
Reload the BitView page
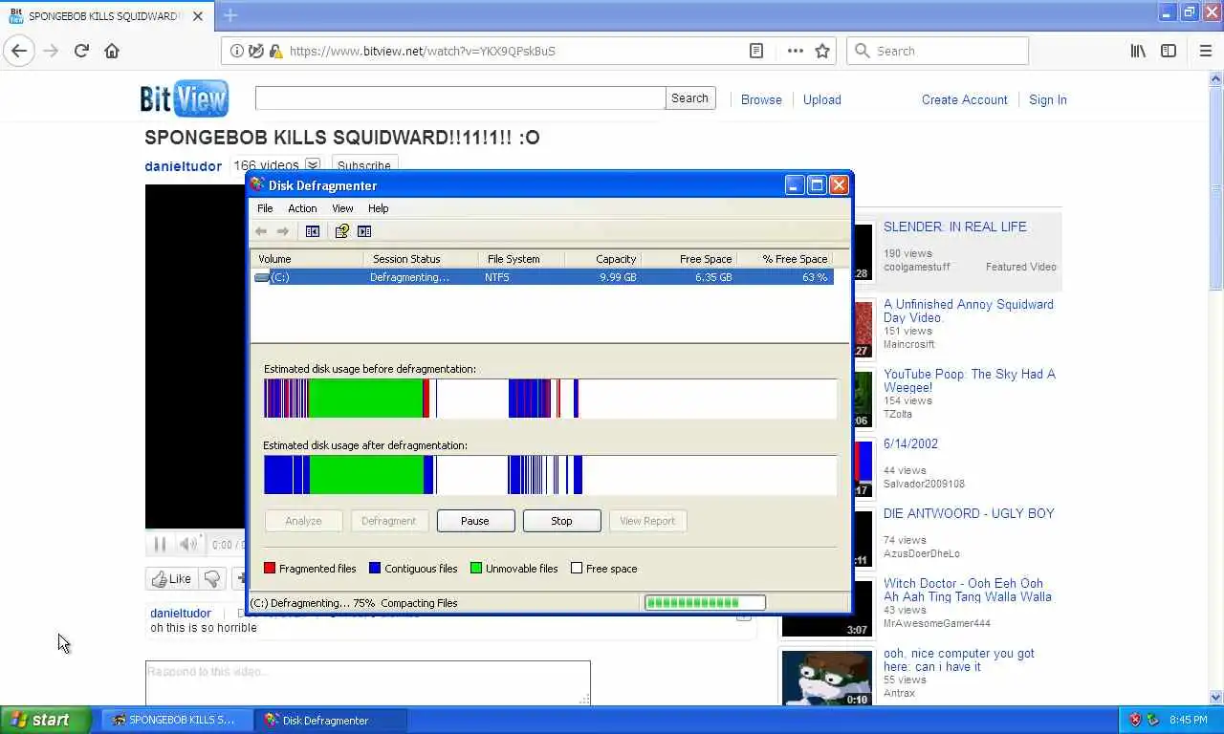point(81,51)
